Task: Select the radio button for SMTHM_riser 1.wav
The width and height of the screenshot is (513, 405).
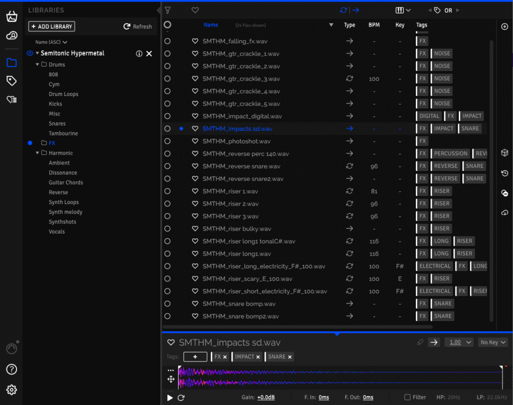Action: (x=167, y=191)
